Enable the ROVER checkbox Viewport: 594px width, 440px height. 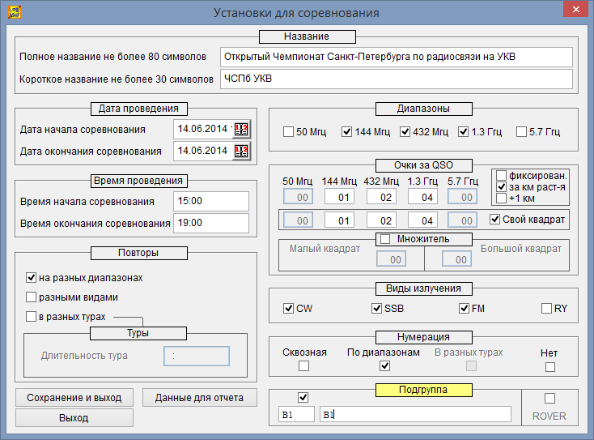pyautogui.click(x=549, y=398)
